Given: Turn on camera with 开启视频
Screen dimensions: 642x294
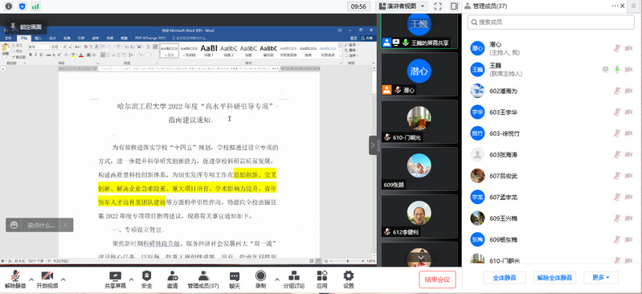Looking at the screenshot, I should tap(47, 280).
